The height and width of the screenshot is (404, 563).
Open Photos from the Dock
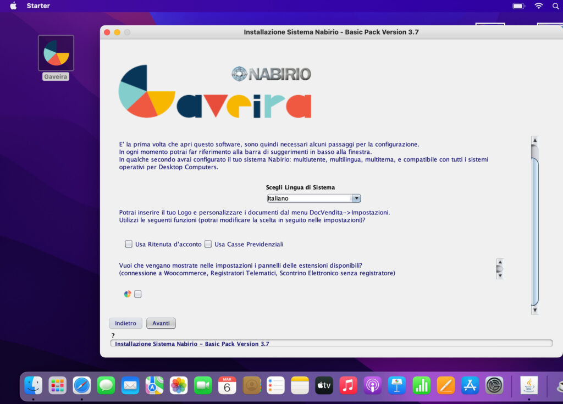179,385
